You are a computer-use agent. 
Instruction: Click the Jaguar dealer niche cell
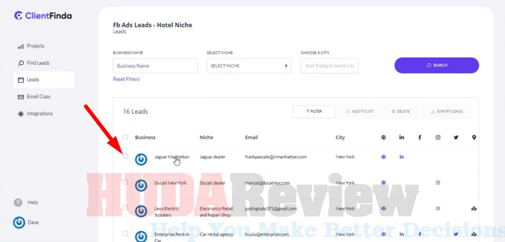[x=213, y=157]
